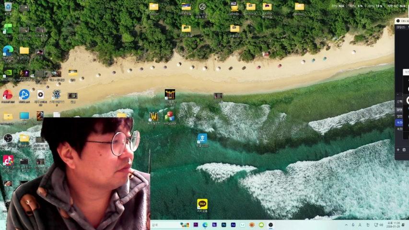
Task: Open the OBS Studio desktop shortcut
Action: 8,138
